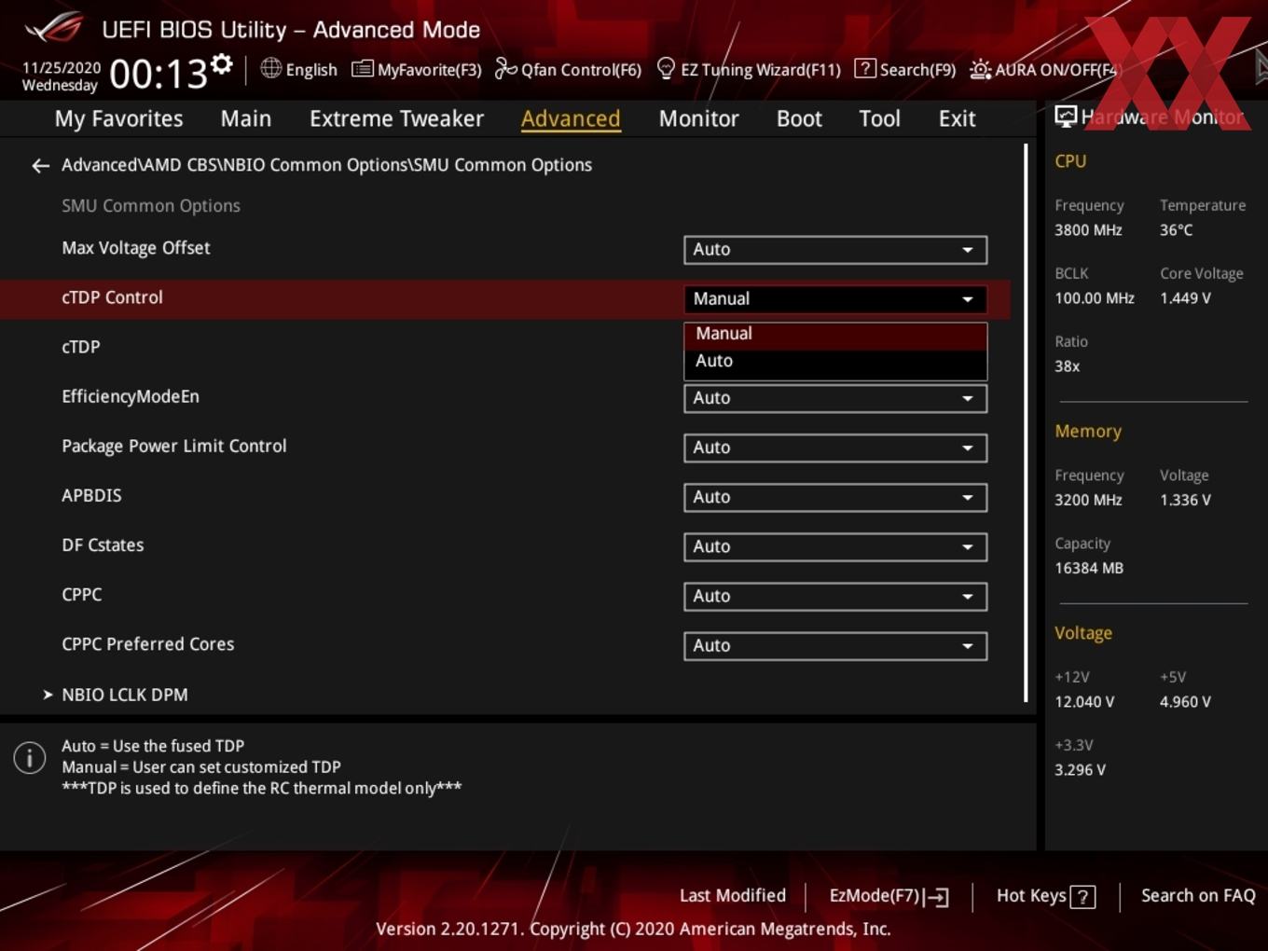Open the Tool tab
1268x951 pixels.
coord(879,118)
